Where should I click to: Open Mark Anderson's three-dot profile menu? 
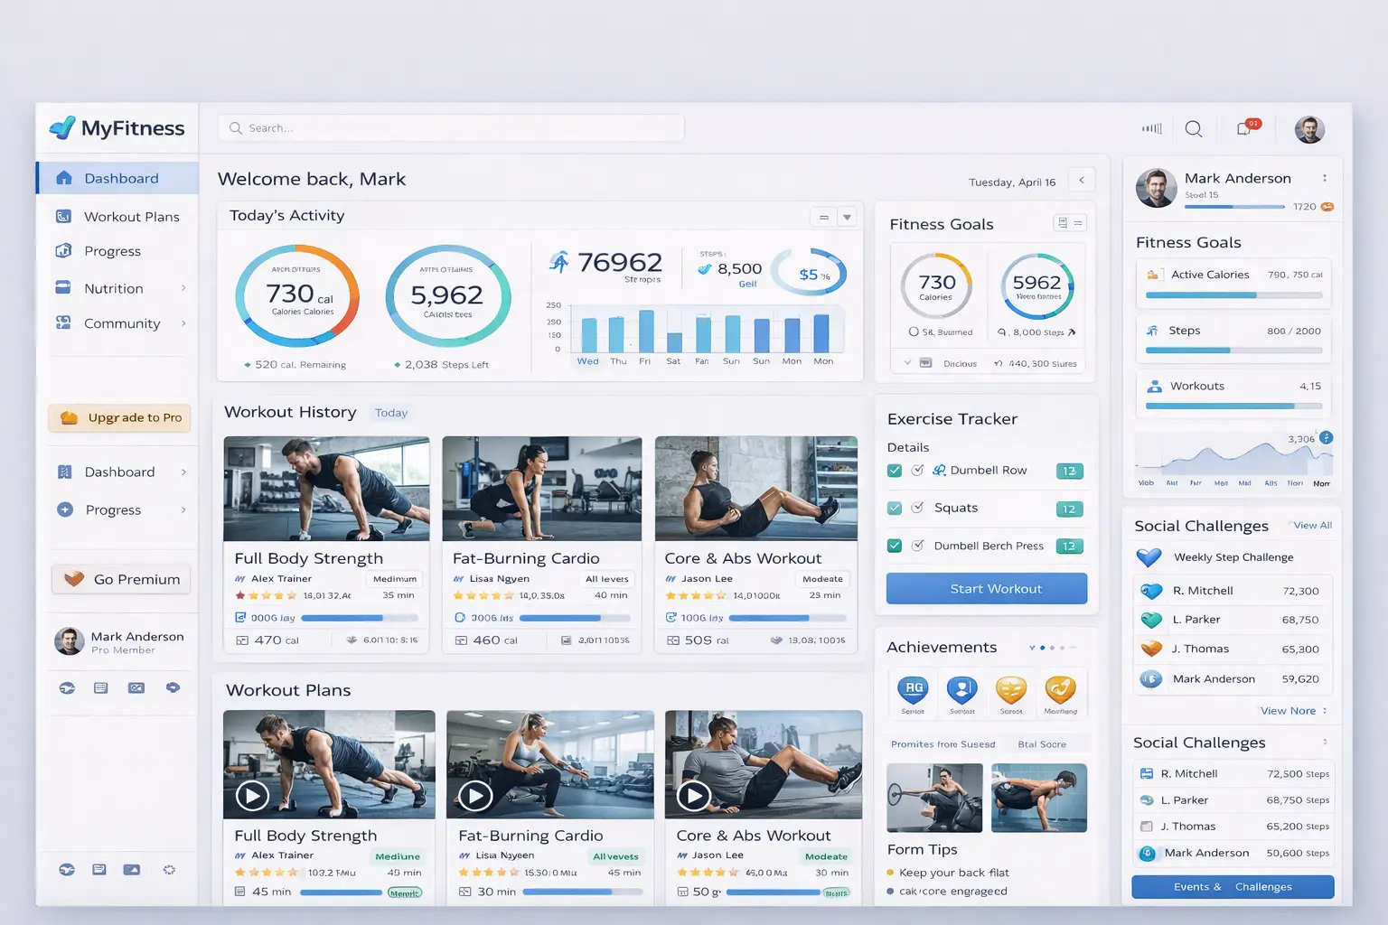[1325, 178]
